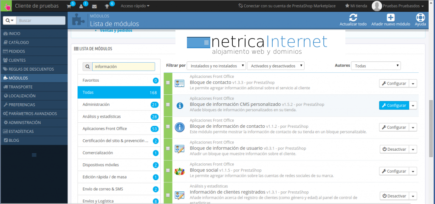The height and width of the screenshot is (204, 435).
Task: Open the shopping cart orders notification icon
Action: pos(69,6)
